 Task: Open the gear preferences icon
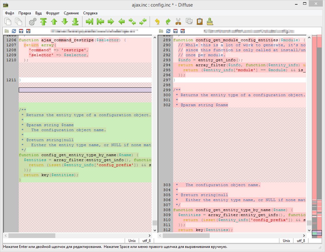(x=32, y=22)
